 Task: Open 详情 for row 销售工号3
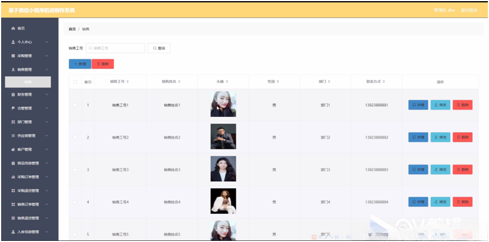click(418, 170)
